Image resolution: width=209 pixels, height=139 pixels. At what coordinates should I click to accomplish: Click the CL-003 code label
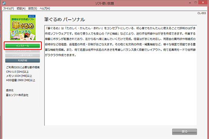[202, 13]
